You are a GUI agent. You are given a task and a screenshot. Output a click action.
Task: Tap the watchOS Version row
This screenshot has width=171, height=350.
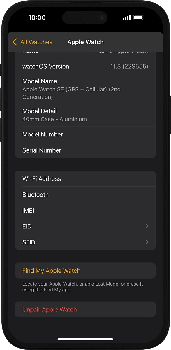click(x=85, y=66)
